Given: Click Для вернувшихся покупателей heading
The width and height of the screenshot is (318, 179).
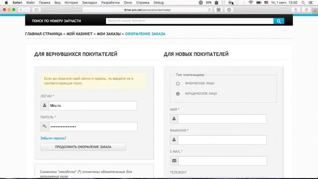Looking at the screenshot, I should click(76, 54).
